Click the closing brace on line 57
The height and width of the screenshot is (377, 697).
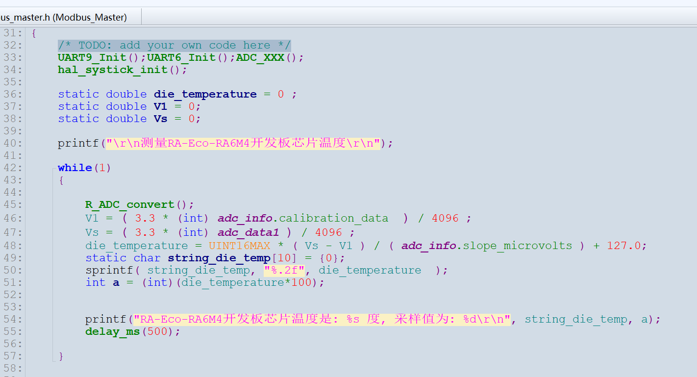coord(61,356)
